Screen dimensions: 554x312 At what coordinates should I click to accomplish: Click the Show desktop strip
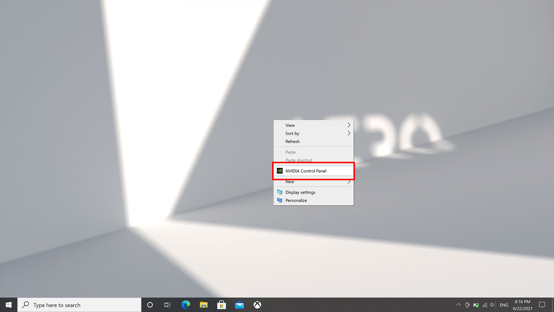click(x=553, y=305)
